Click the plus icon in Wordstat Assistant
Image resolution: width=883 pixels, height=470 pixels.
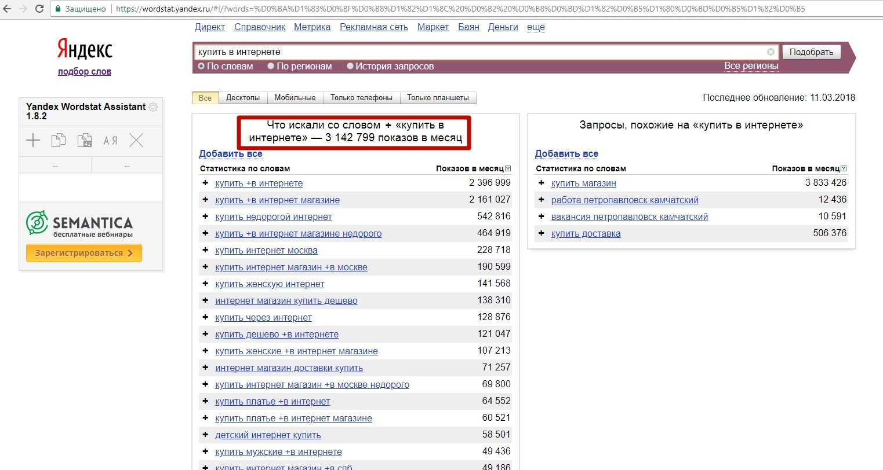[x=33, y=140]
